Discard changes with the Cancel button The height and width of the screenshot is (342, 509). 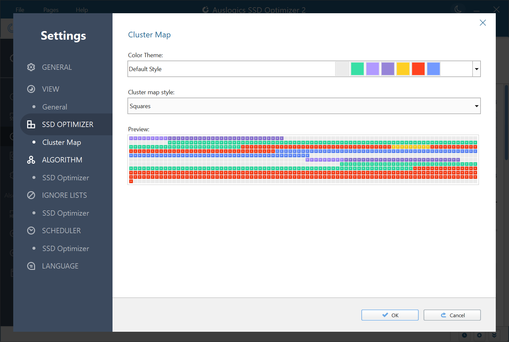click(x=452, y=315)
